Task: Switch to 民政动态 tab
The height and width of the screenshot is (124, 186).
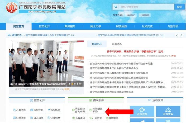Action: [97, 44]
